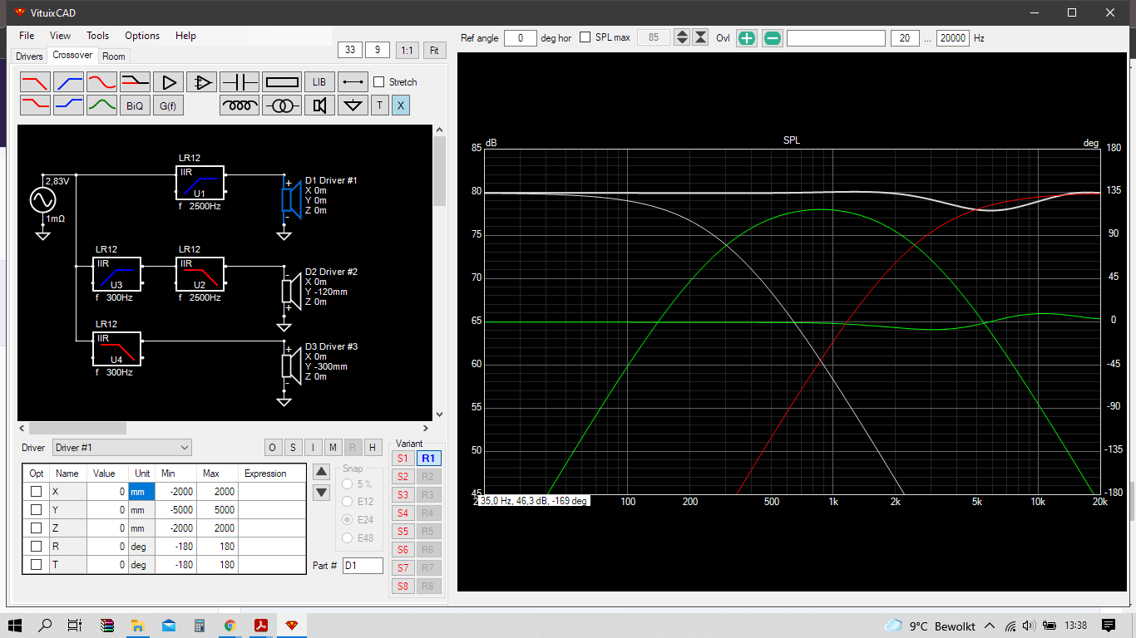This screenshot has width=1136, height=638.
Task: Click the T toolbar button
Action: (380, 106)
